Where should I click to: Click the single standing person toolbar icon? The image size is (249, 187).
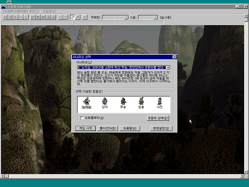[x=26, y=17]
